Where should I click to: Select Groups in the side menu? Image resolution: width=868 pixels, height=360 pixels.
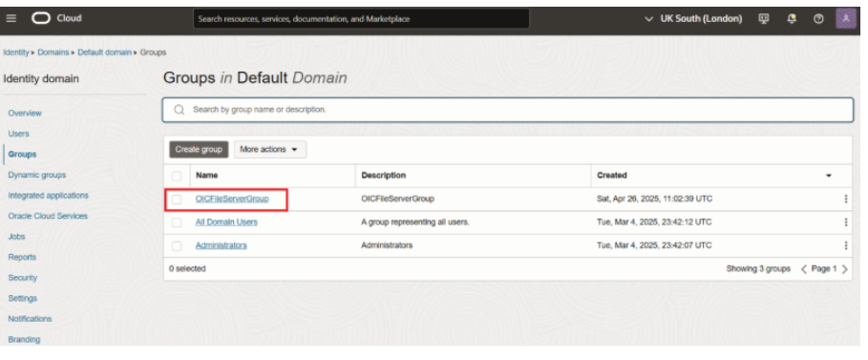pos(22,155)
